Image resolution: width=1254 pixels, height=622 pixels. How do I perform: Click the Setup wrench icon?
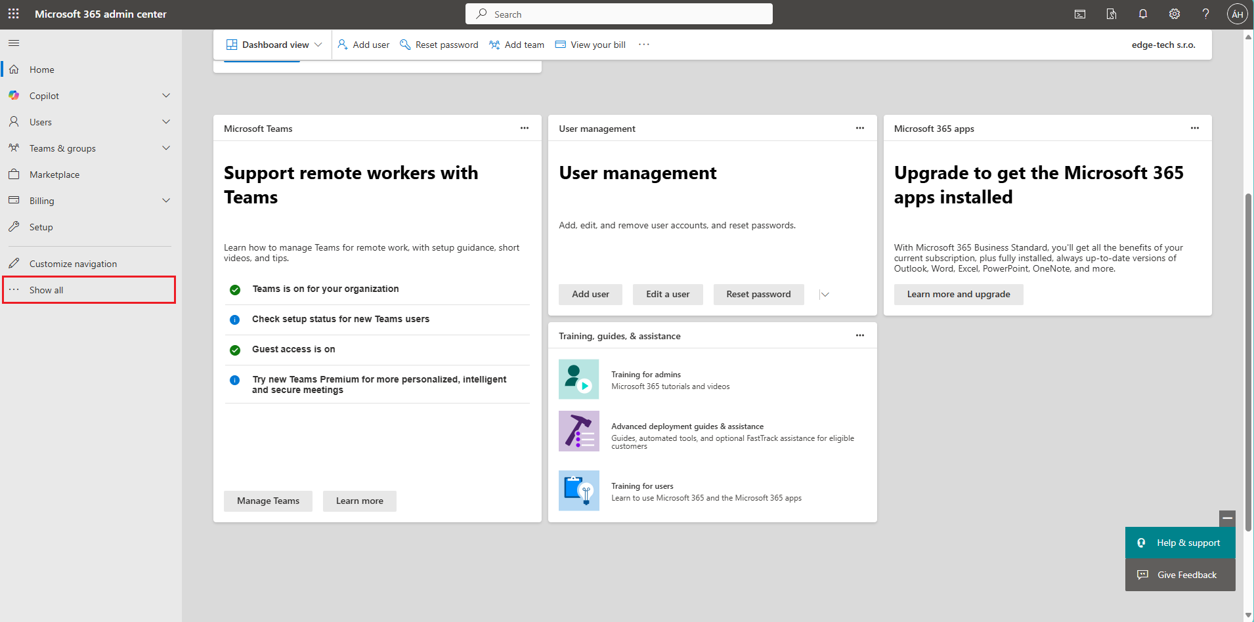pyautogui.click(x=14, y=226)
